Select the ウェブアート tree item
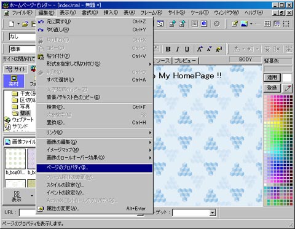The width and height of the screenshot is (295, 229). (x=19, y=120)
